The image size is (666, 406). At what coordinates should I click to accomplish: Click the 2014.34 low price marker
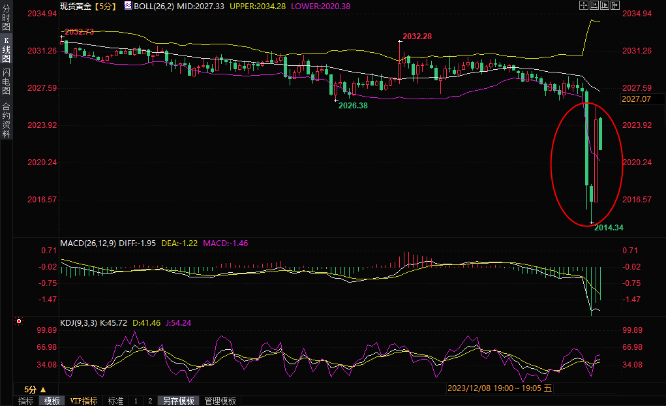[609, 228]
